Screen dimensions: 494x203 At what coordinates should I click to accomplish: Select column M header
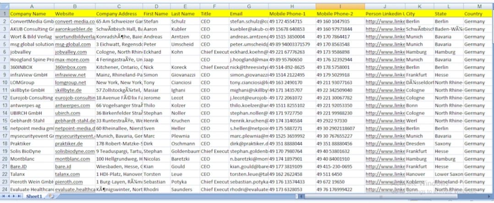[478, 6]
